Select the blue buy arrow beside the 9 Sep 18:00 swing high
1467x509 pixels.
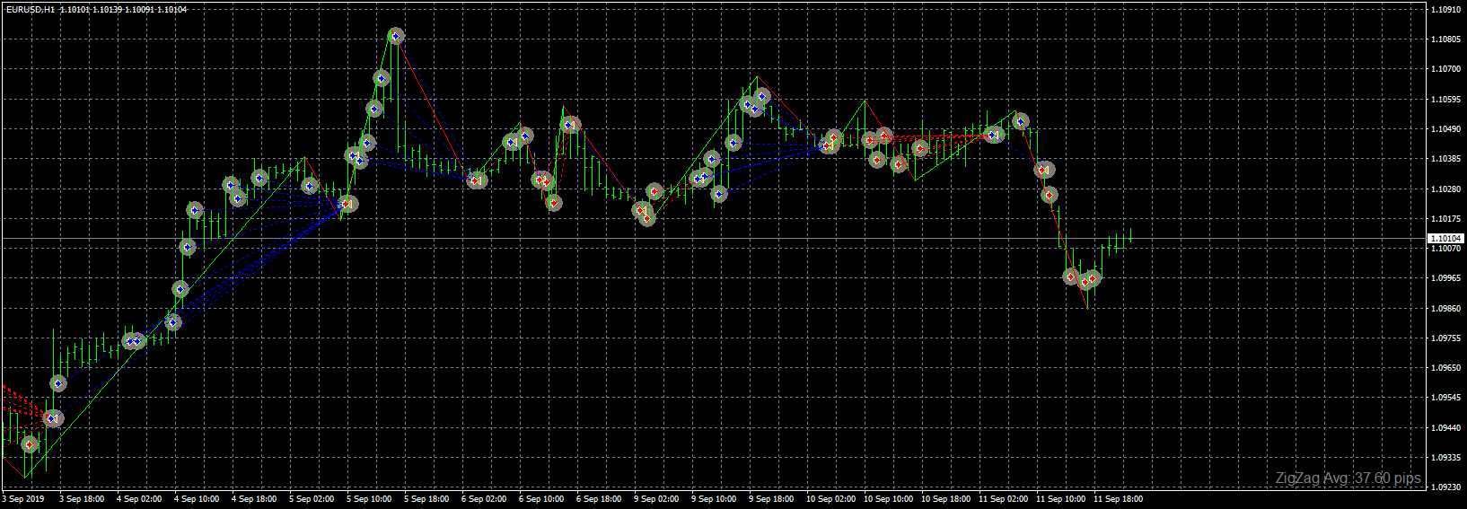pos(762,96)
